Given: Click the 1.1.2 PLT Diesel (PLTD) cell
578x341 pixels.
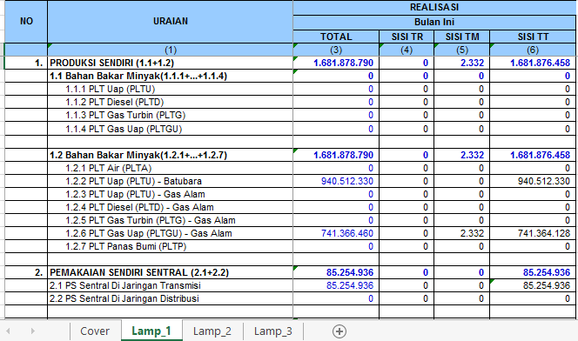Looking at the screenshot, I should coord(171,102).
